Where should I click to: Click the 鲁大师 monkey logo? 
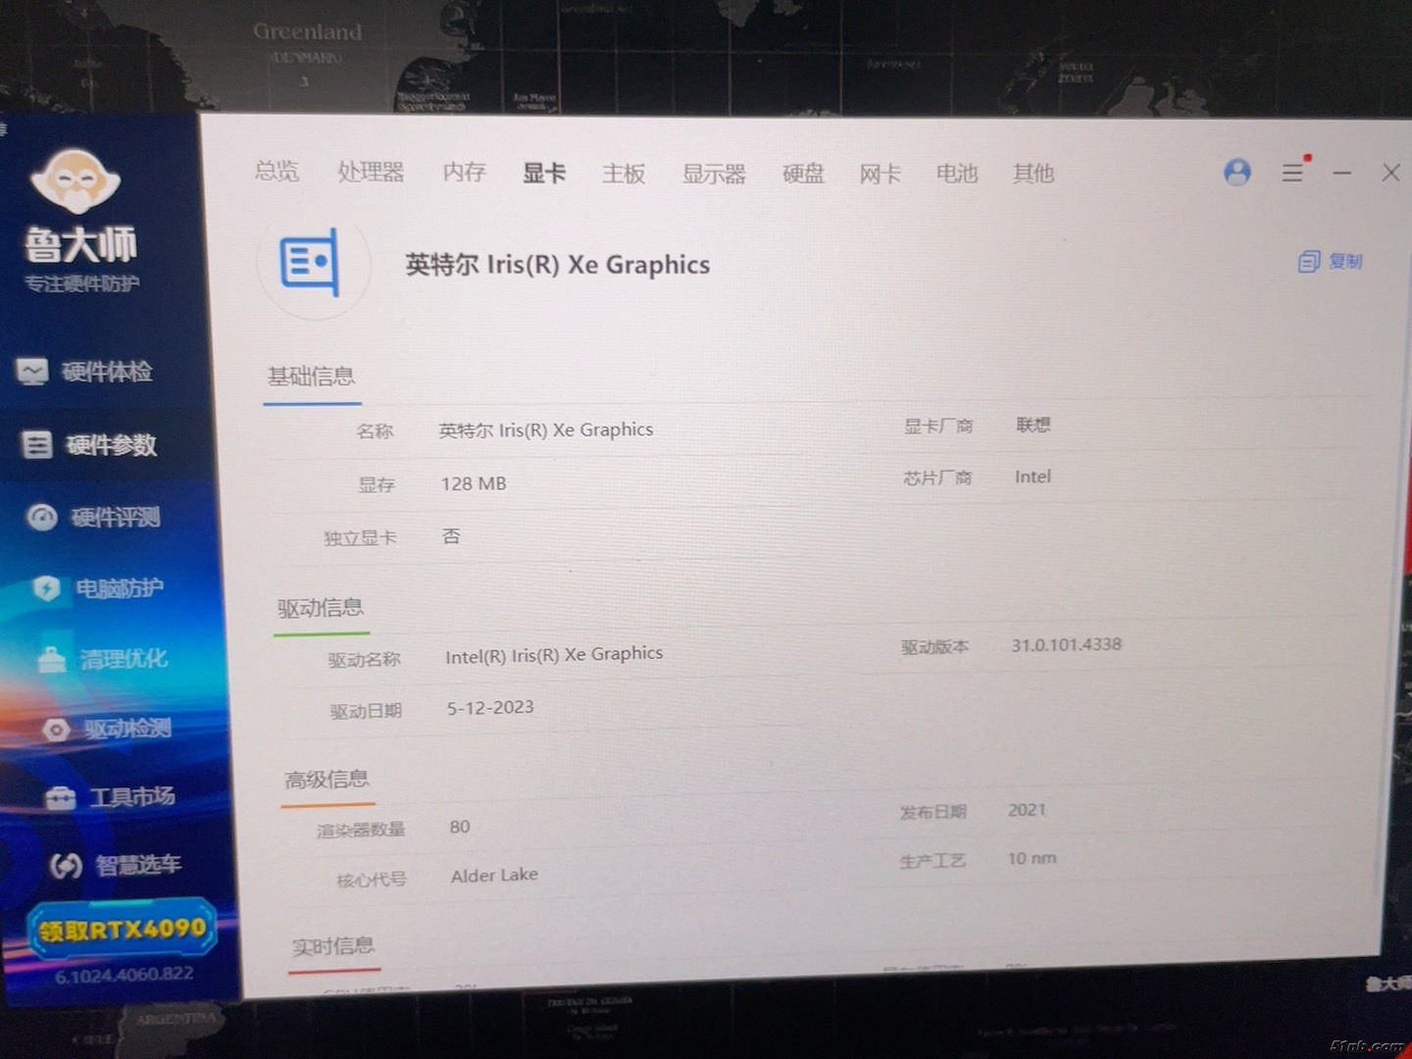click(x=76, y=181)
